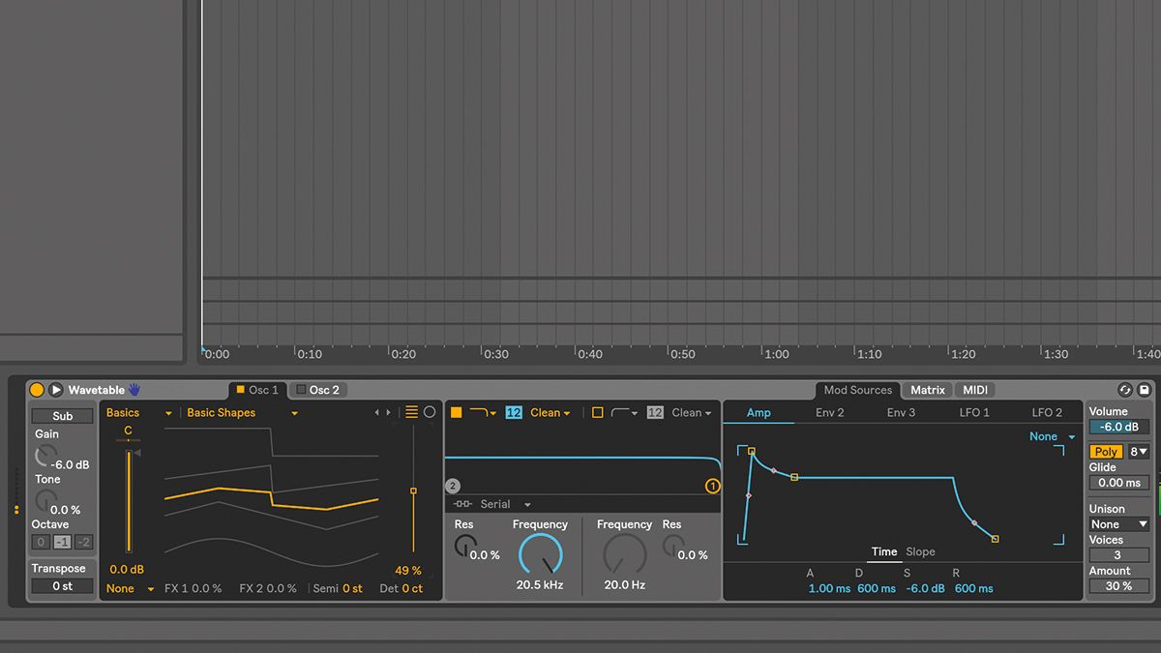Click the previous wavetable arrow in Osc 1
The height and width of the screenshot is (653, 1161).
coord(376,411)
